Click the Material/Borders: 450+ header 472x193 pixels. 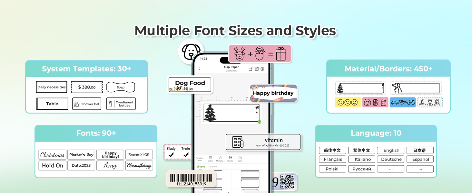(x=388, y=69)
